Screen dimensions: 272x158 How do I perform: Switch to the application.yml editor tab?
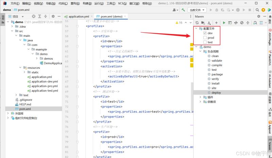point(79,16)
